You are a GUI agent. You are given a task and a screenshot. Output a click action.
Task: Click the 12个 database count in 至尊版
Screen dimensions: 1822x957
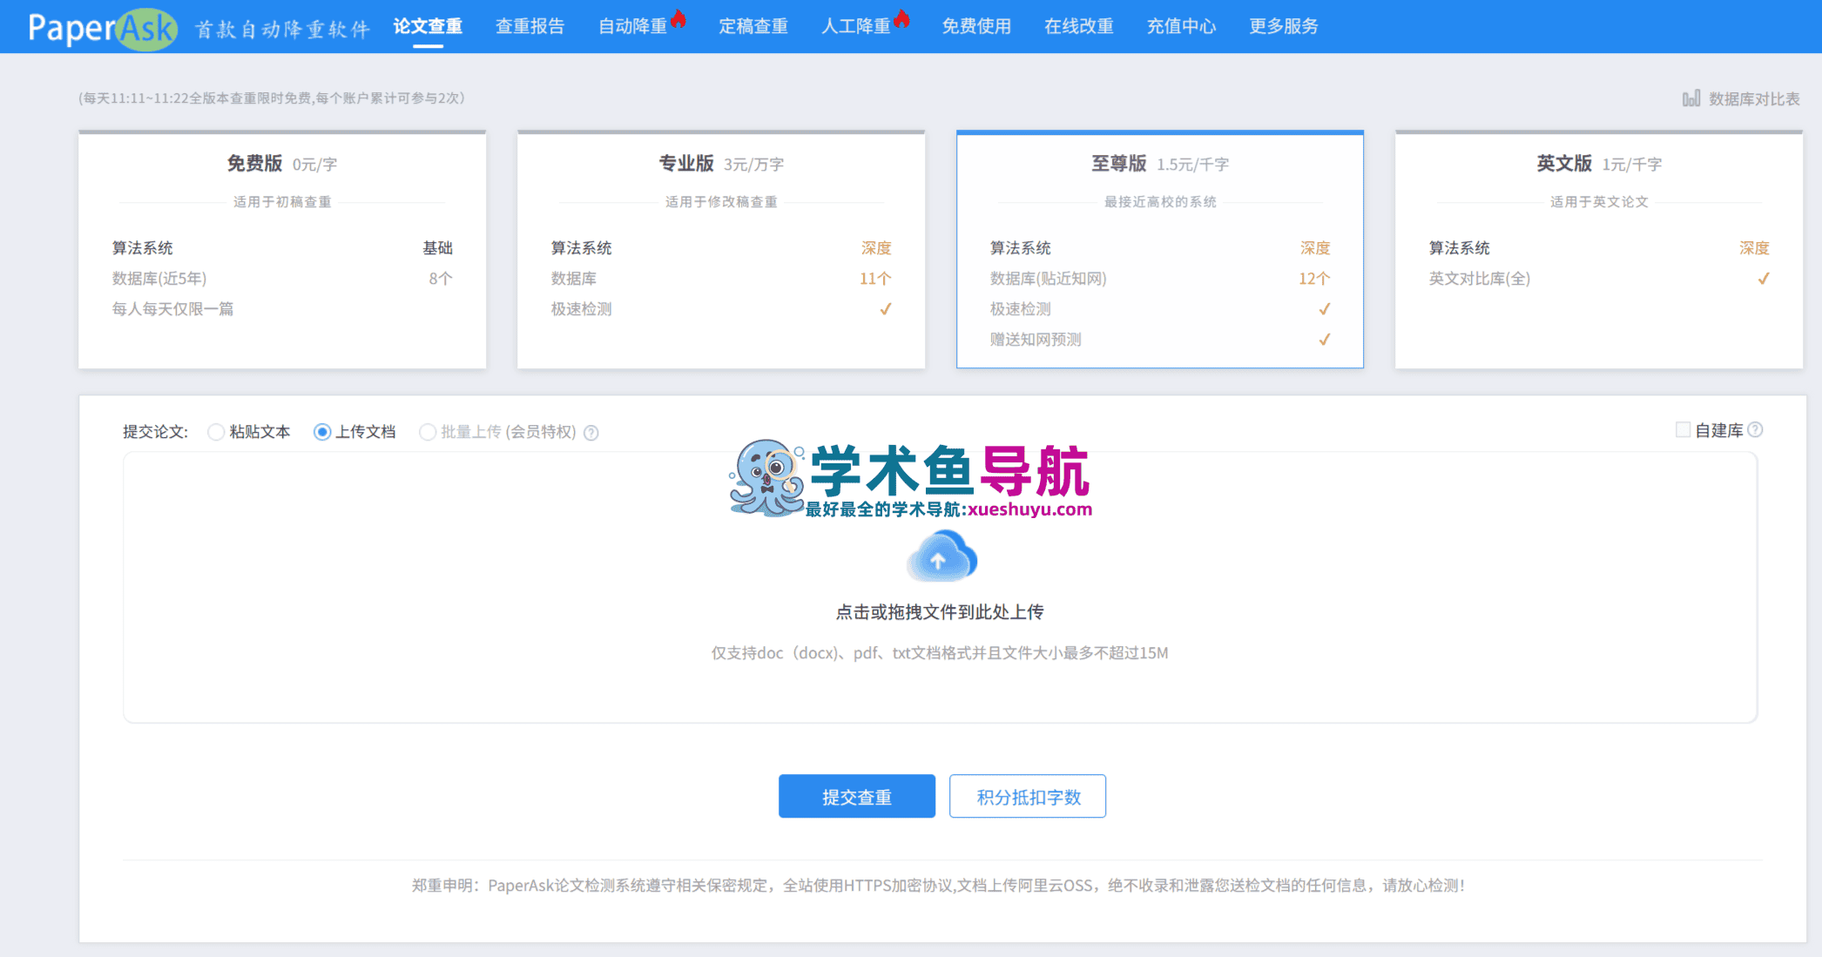1314,279
